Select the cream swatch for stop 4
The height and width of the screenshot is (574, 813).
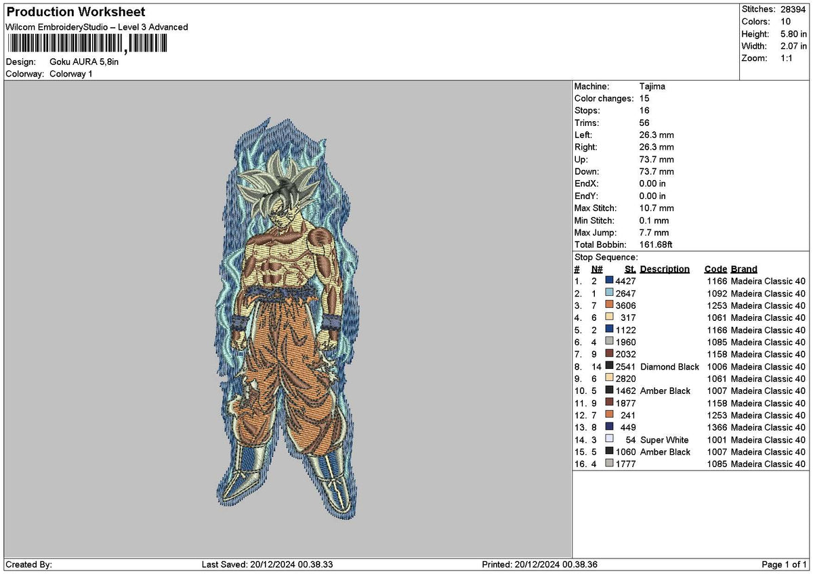tap(610, 317)
